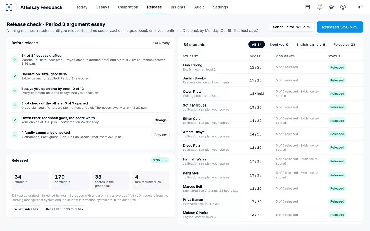
Task: Filter students by Need you 0
Action: point(279,44)
